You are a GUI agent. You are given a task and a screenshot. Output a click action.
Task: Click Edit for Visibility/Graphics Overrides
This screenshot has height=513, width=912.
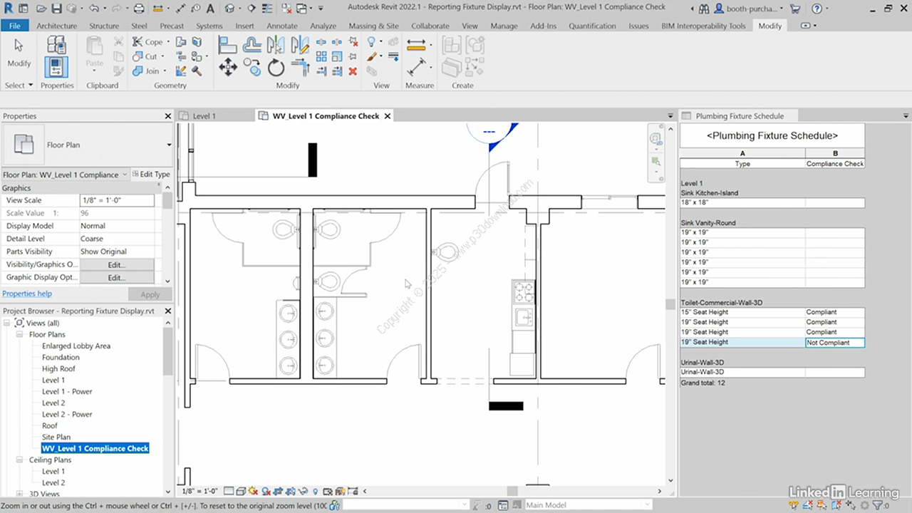(x=117, y=264)
